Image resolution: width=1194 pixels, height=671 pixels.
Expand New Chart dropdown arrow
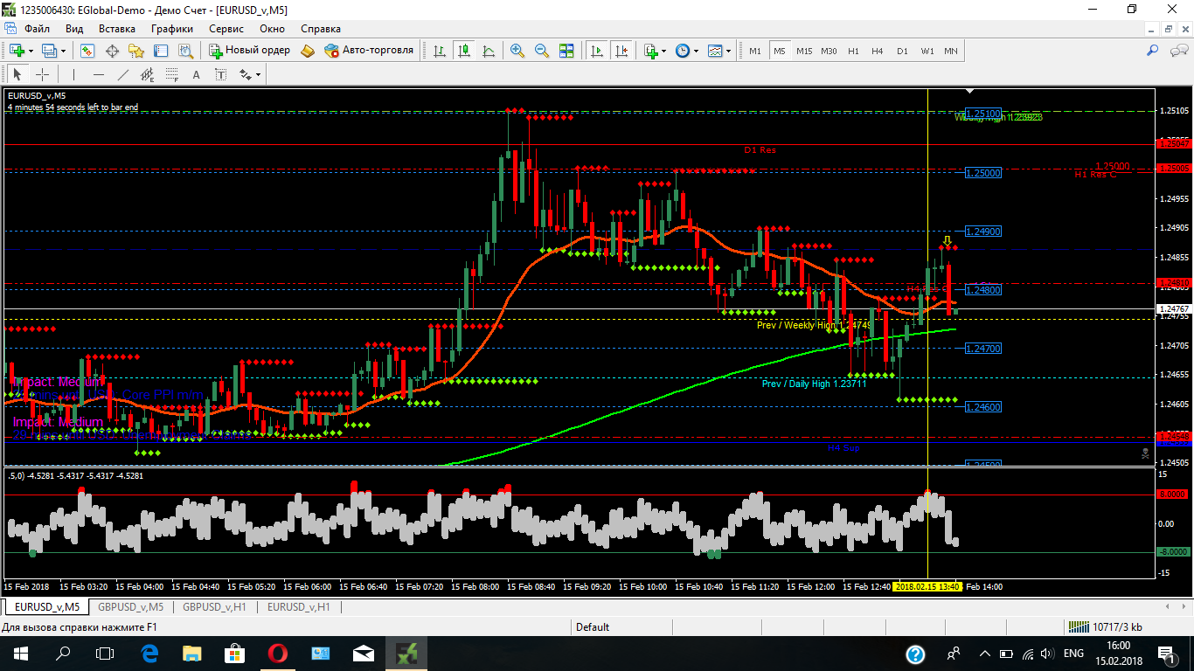pyautogui.click(x=32, y=51)
